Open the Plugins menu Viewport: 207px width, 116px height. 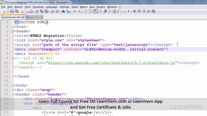[101, 7]
